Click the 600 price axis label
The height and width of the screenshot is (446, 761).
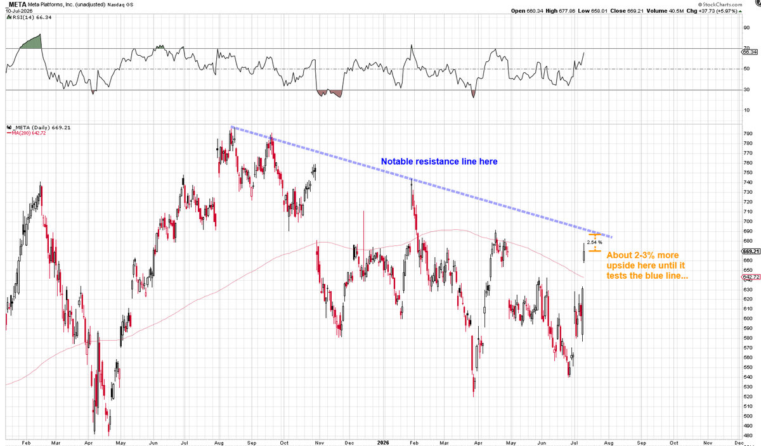pyautogui.click(x=747, y=319)
